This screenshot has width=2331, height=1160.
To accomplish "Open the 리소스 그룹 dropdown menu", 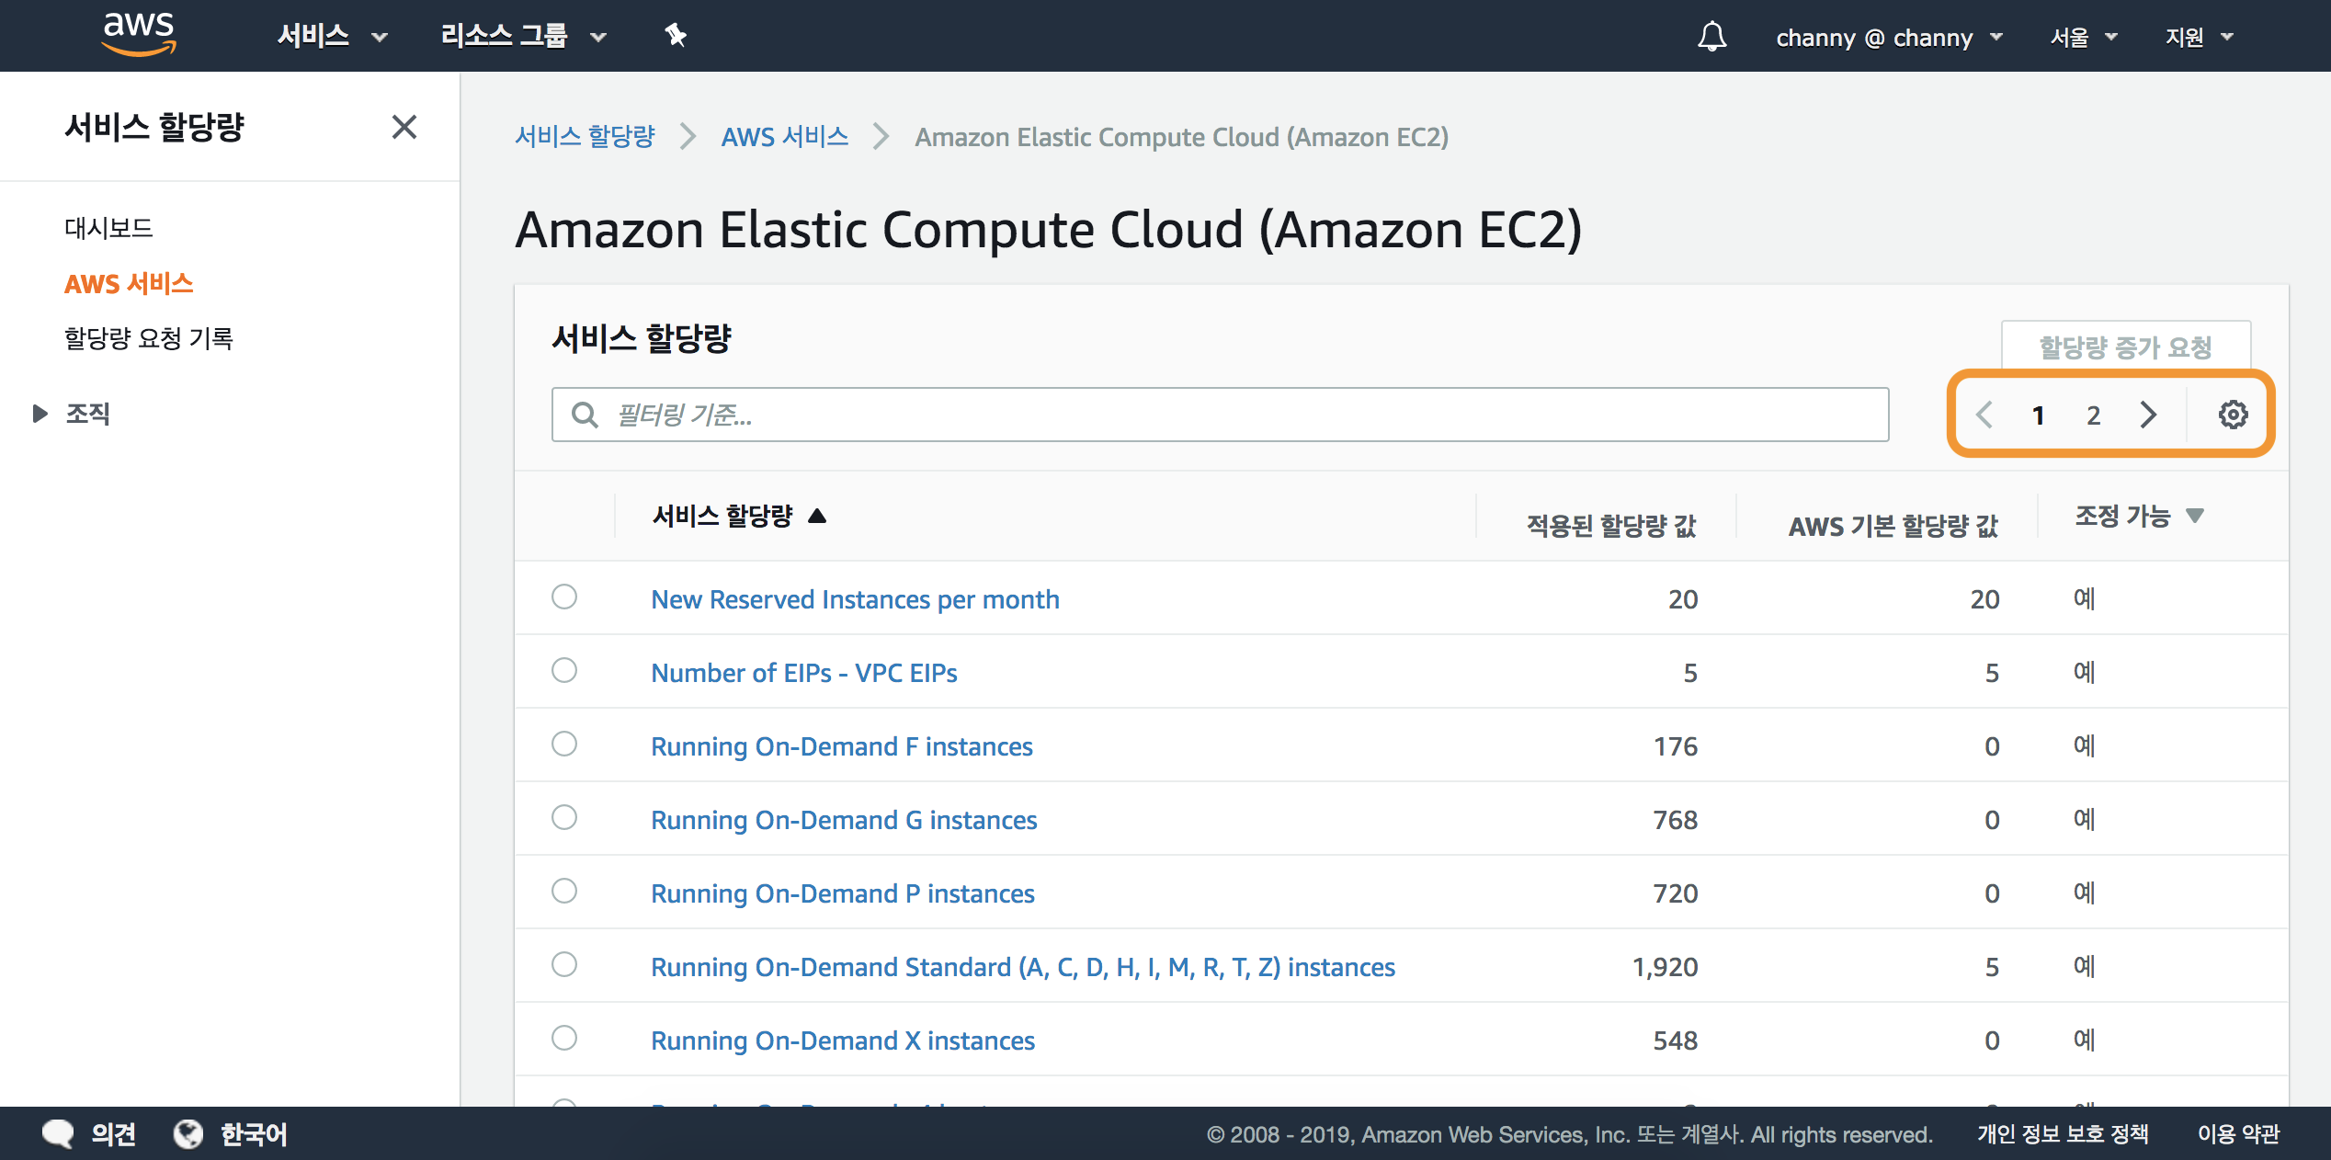I will [x=524, y=36].
